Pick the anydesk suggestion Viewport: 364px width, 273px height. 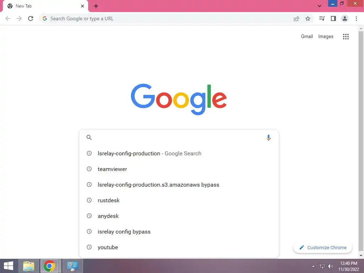point(179,216)
